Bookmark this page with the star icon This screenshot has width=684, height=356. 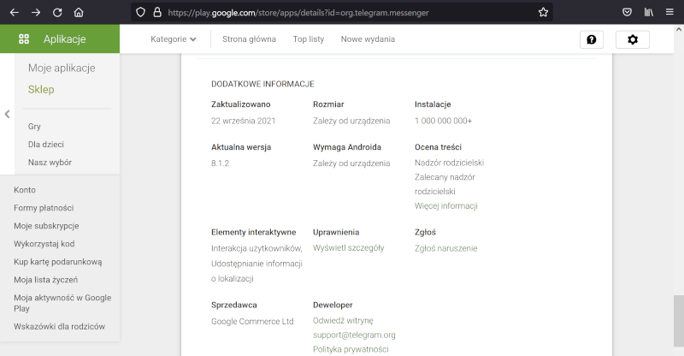(543, 13)
